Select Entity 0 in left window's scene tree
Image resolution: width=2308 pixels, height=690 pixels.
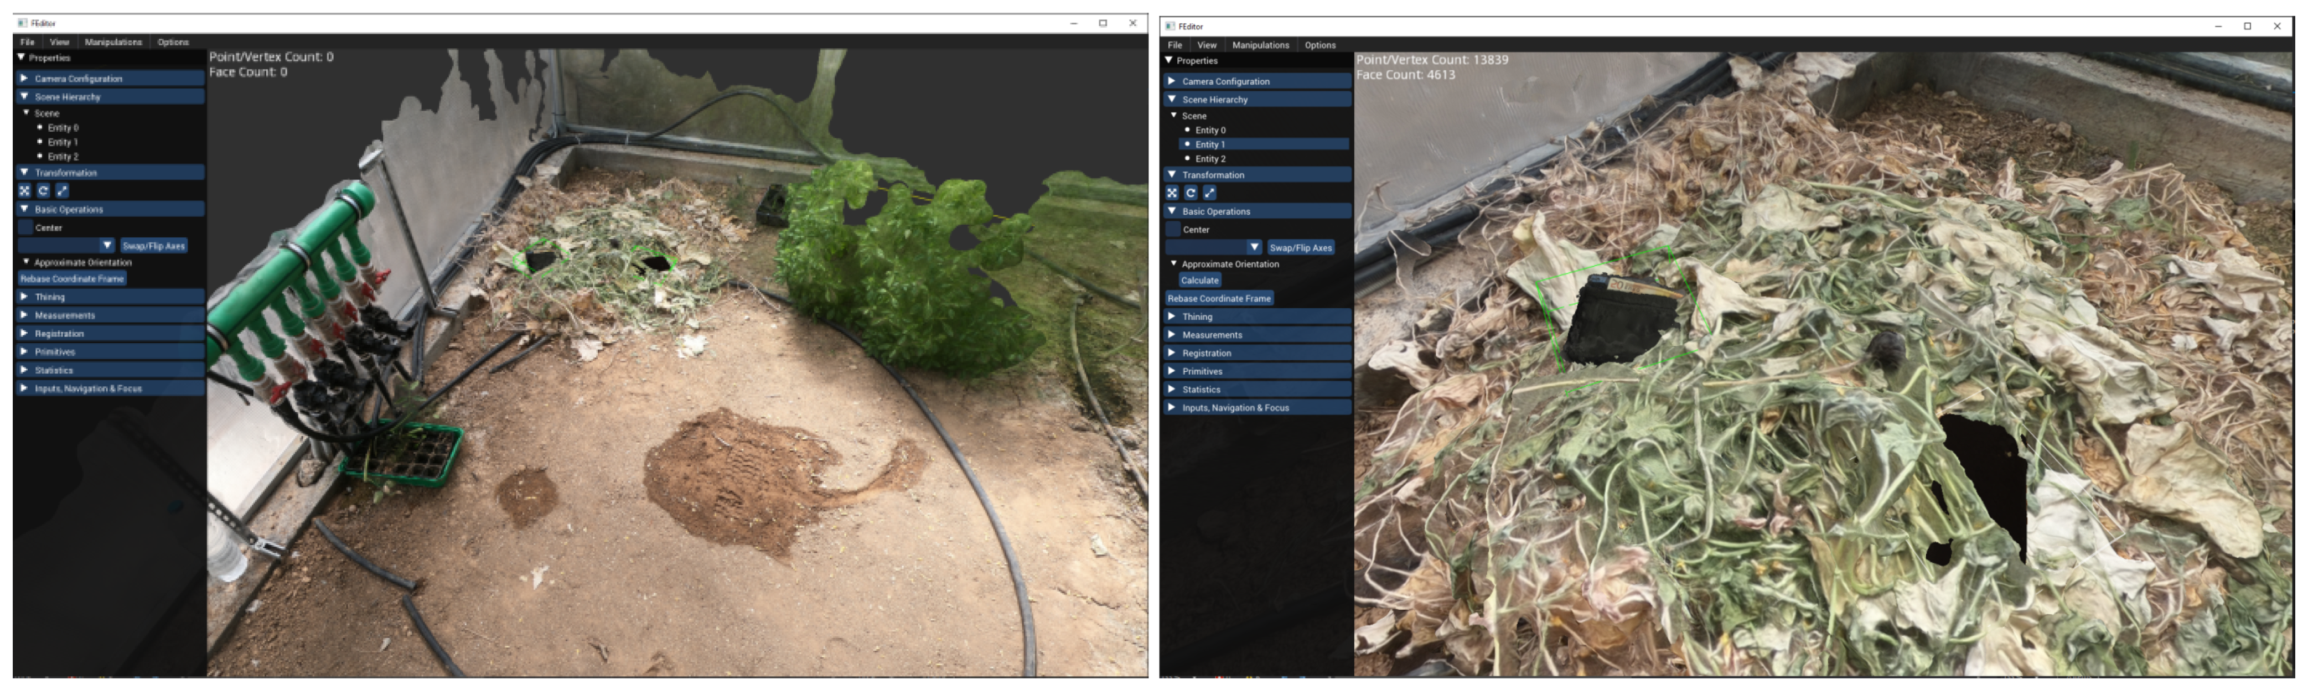(63, 128)
